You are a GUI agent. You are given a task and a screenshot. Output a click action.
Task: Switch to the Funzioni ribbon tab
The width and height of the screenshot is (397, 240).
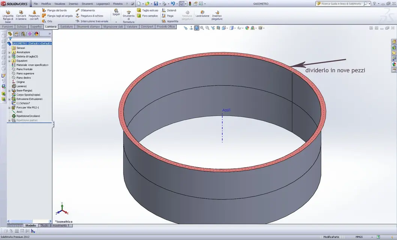(x=7, y=27)
